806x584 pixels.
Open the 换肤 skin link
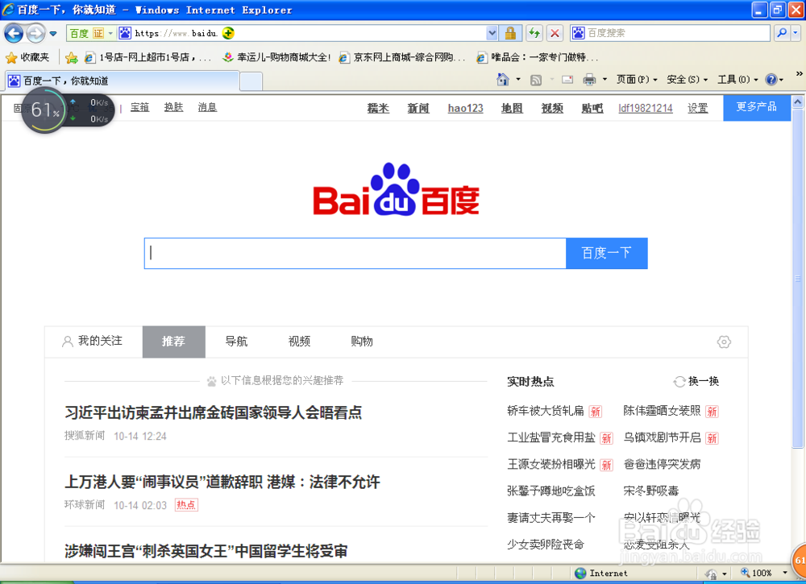[x=173, y=107]
